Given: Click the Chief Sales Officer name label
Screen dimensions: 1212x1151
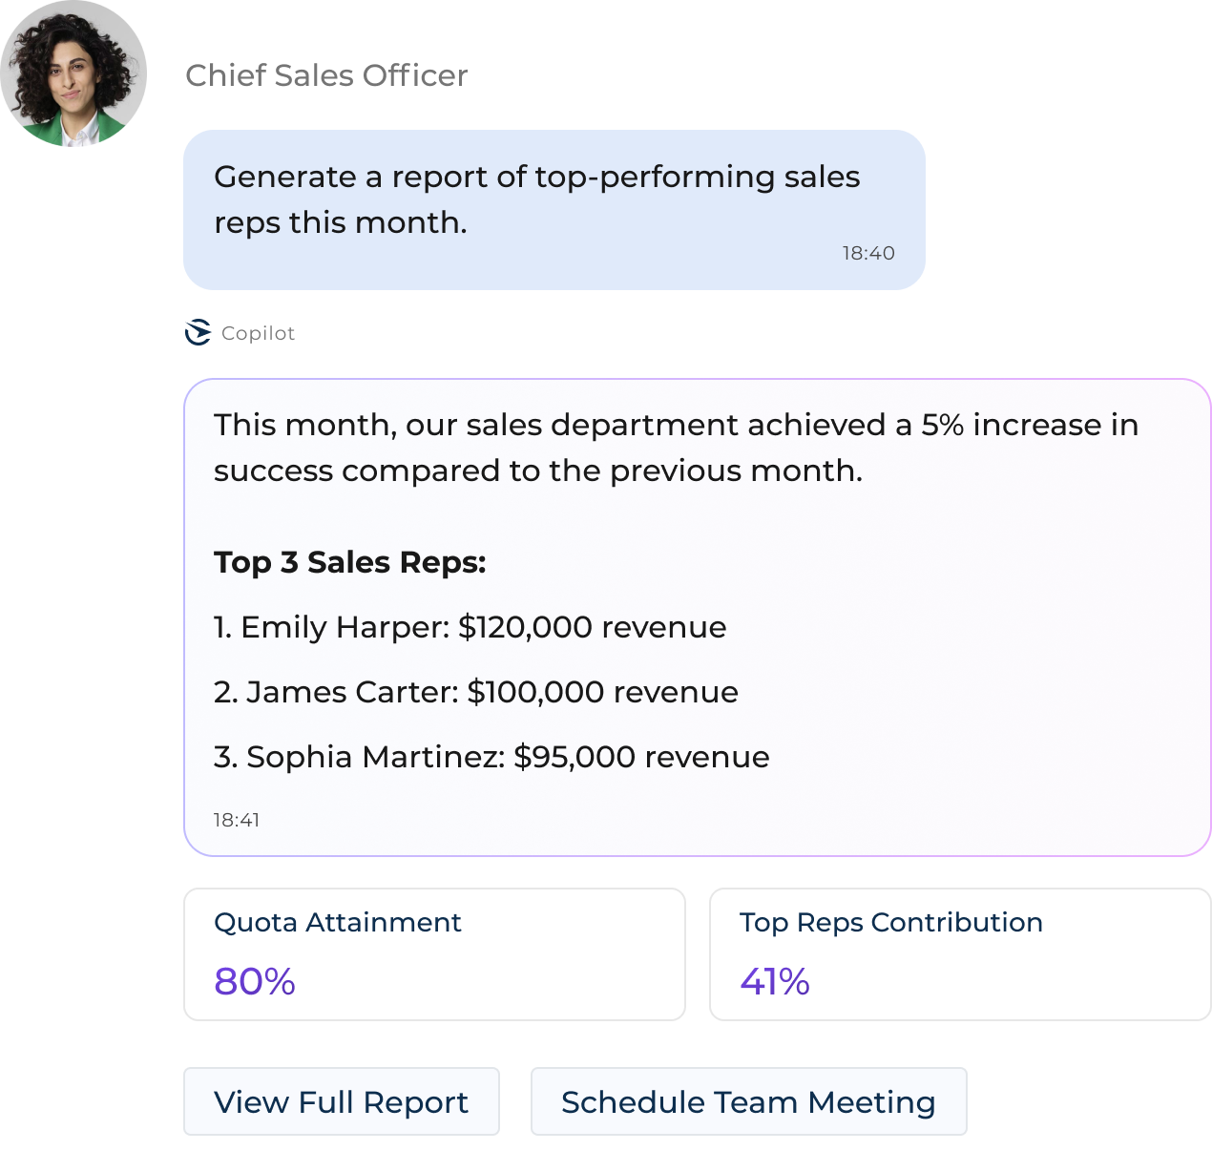Looking at the screenshot, I should coord(334,78).
